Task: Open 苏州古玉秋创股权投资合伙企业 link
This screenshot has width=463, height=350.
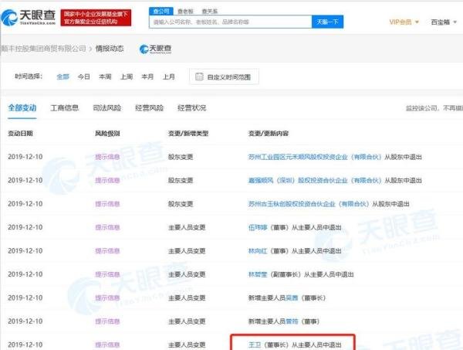Action: tap(309, 204)
